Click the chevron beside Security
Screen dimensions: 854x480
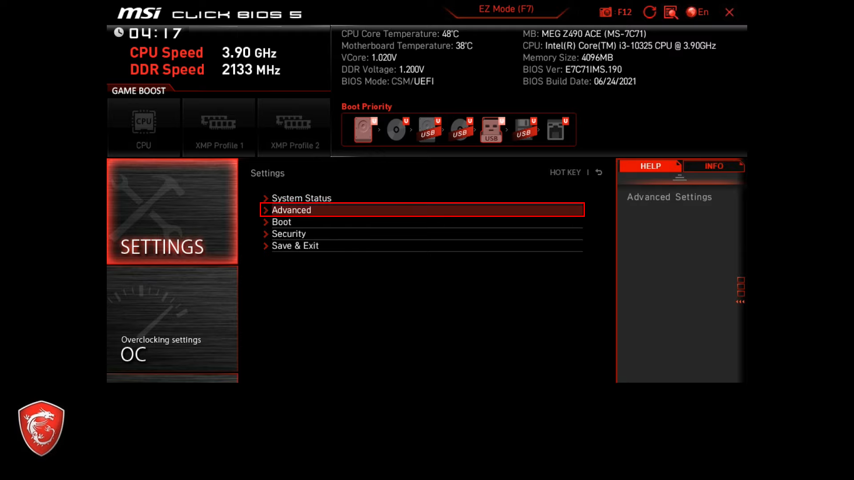tap(266, 234)
